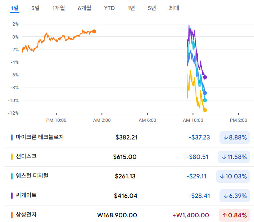Click the purple endpoint dot on chart
This screenshot has width=254, height=222.
pos(205,77)
